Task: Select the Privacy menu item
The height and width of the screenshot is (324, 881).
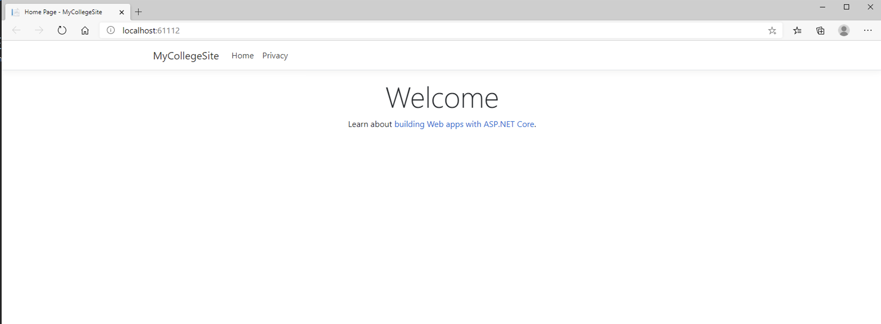Action: click(275, 55)
